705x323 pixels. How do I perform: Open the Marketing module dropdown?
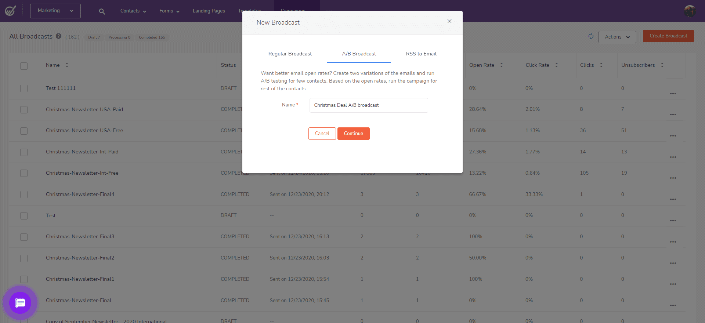point(55,11)
